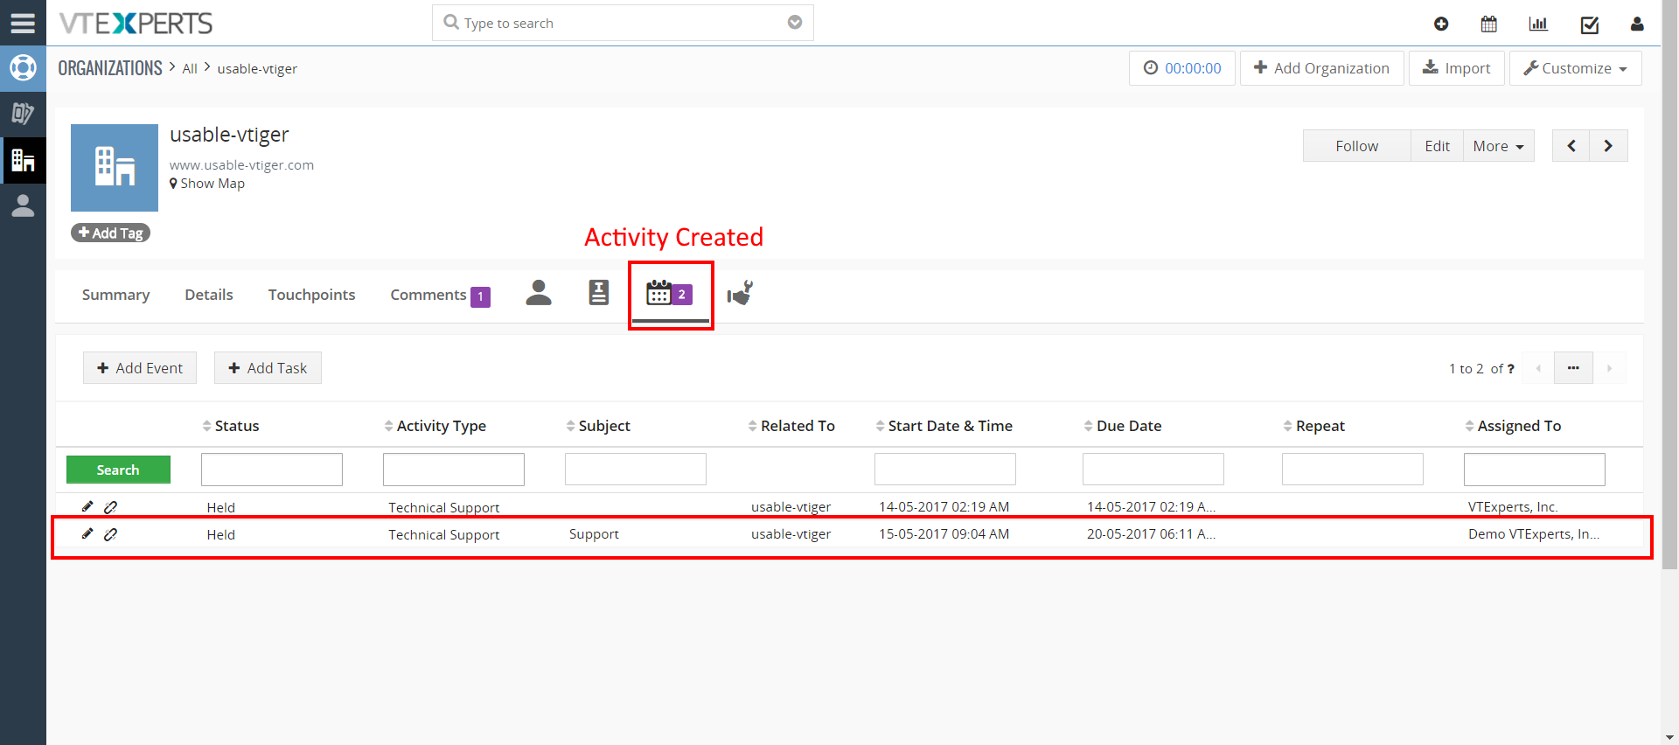Go to next page of activities
This screenshot has height=745, width=1679.
coord(1609,368)
